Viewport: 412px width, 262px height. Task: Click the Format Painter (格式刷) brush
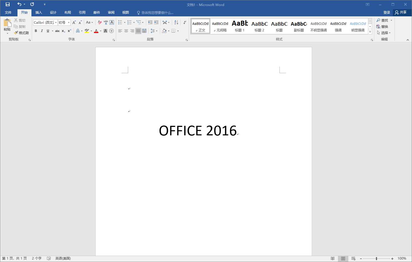click(x=21, y=33)
